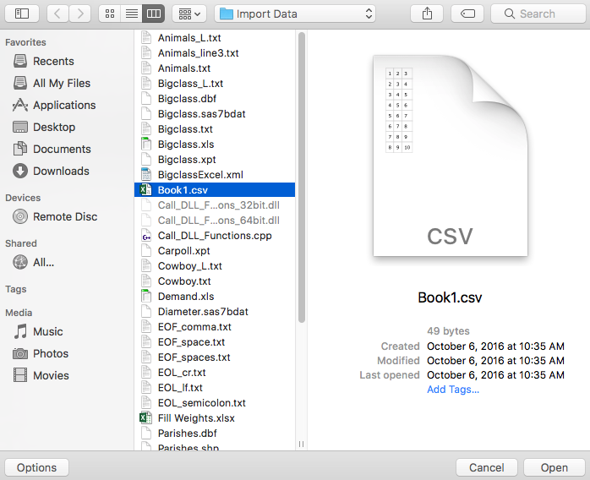Select the file Animals_line3.txt
590x480 pixels.
tap(215, 53)
